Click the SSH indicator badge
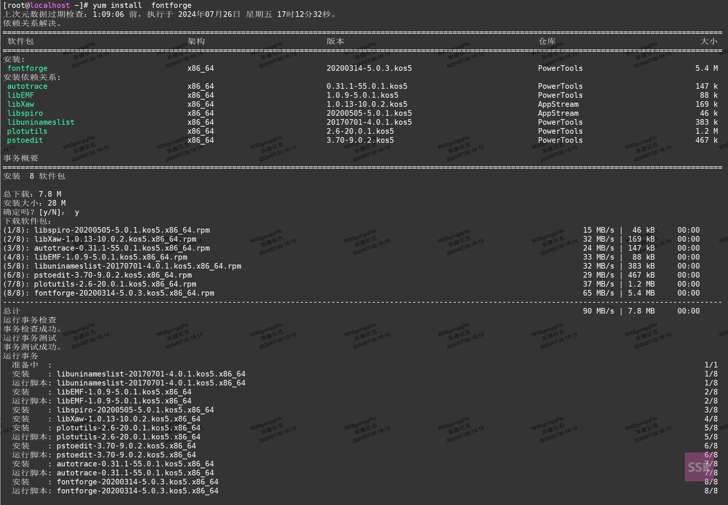This screenshot has width=728, height=505. pos(699,467)
